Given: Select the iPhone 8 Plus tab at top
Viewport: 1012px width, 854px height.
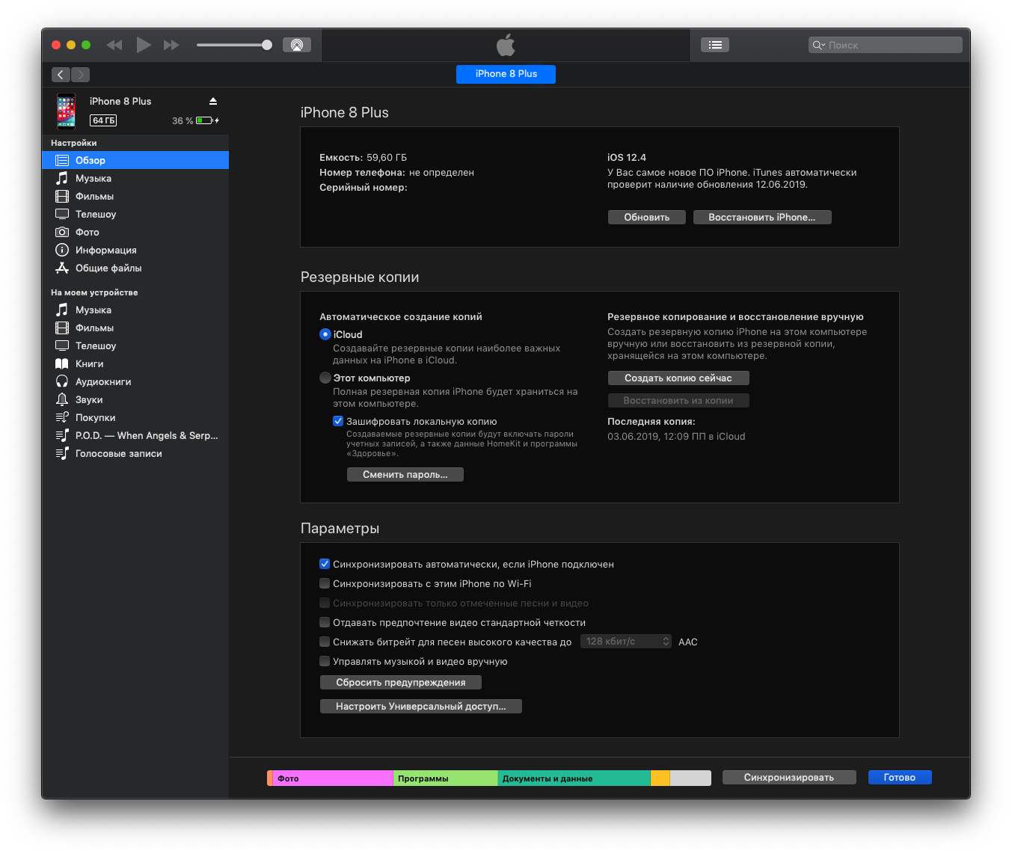Looking at the screenshot, I should (506, 74).
